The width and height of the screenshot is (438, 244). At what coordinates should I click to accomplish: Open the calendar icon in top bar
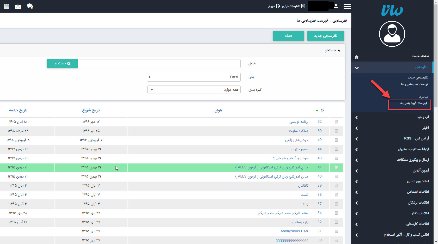pyautogui.click(x=7, y=6)
